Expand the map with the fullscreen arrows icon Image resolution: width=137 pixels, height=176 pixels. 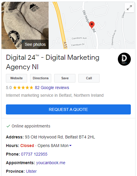click(129, 8)
